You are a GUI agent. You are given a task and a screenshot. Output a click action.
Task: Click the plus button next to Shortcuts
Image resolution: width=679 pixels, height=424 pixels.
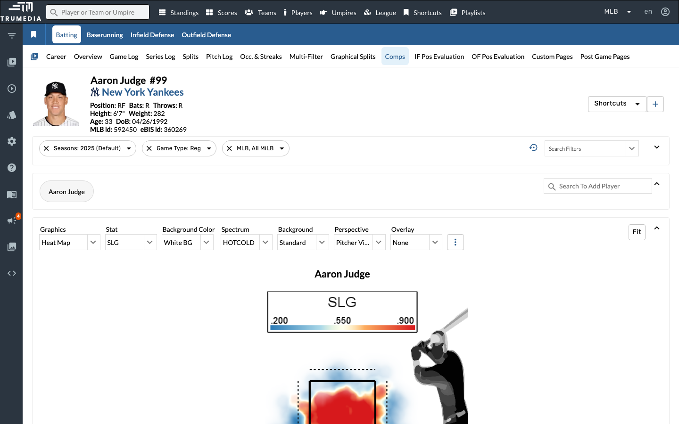click(655, 104)
